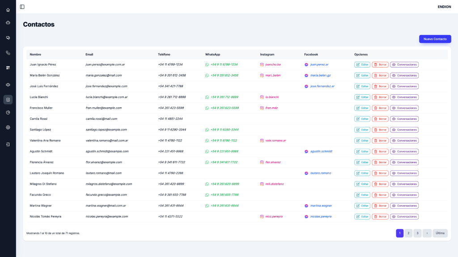This screenshot has width=458, height=257.
Task: Open chat bubbles section in sidebar
Action: [x=8, y=38]
